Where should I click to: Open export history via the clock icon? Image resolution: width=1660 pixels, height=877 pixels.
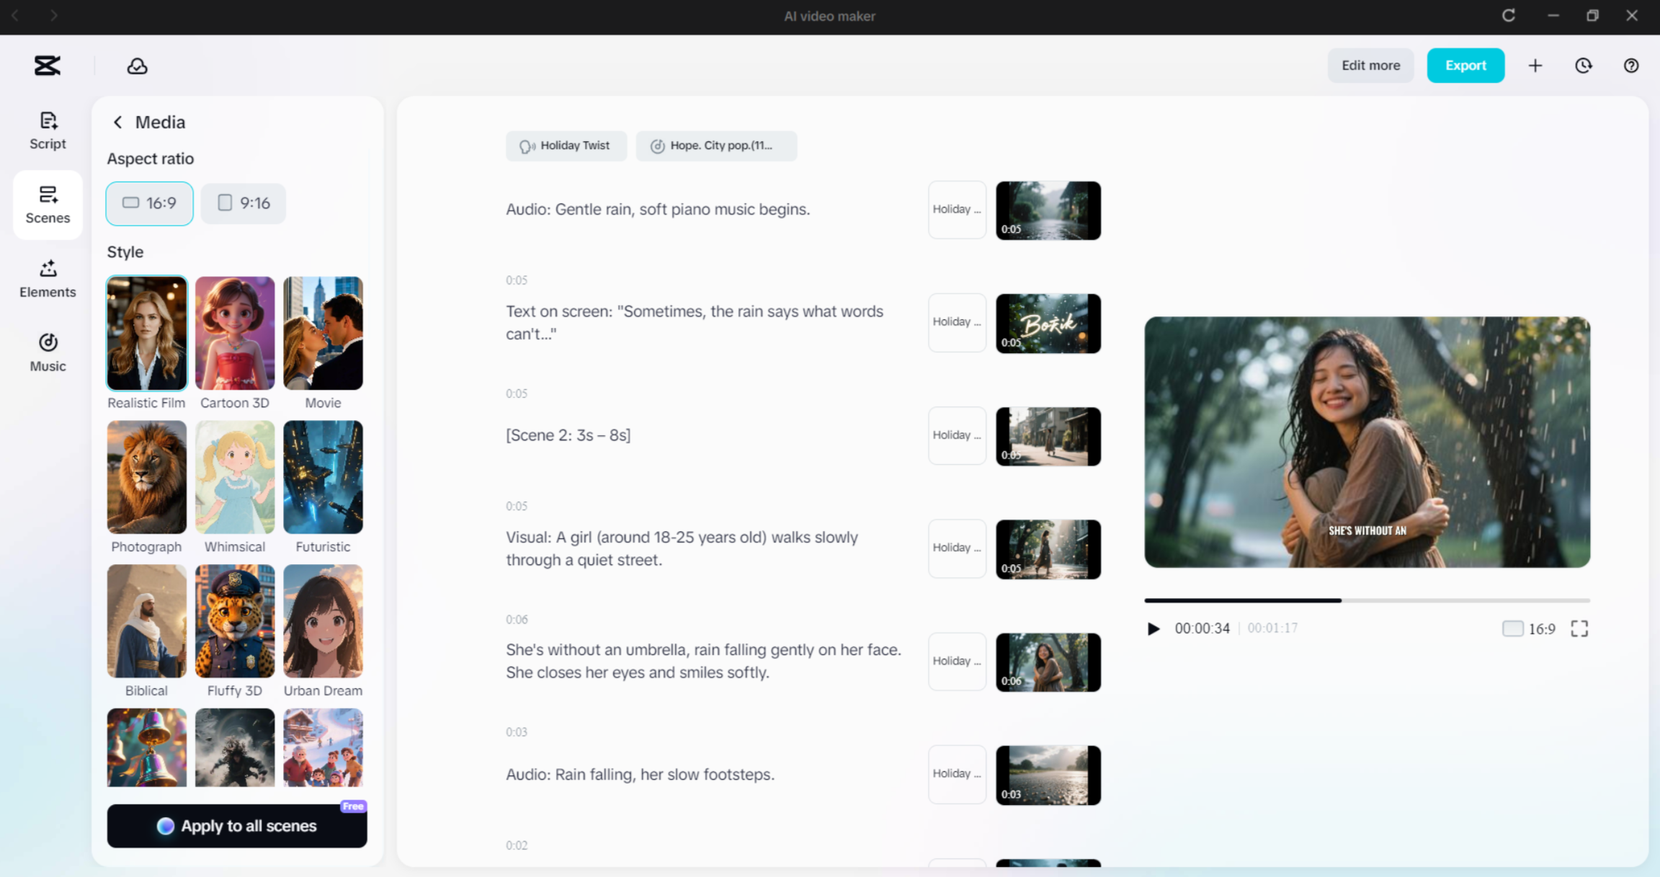pyautogui.click(x=1583, y=66)
